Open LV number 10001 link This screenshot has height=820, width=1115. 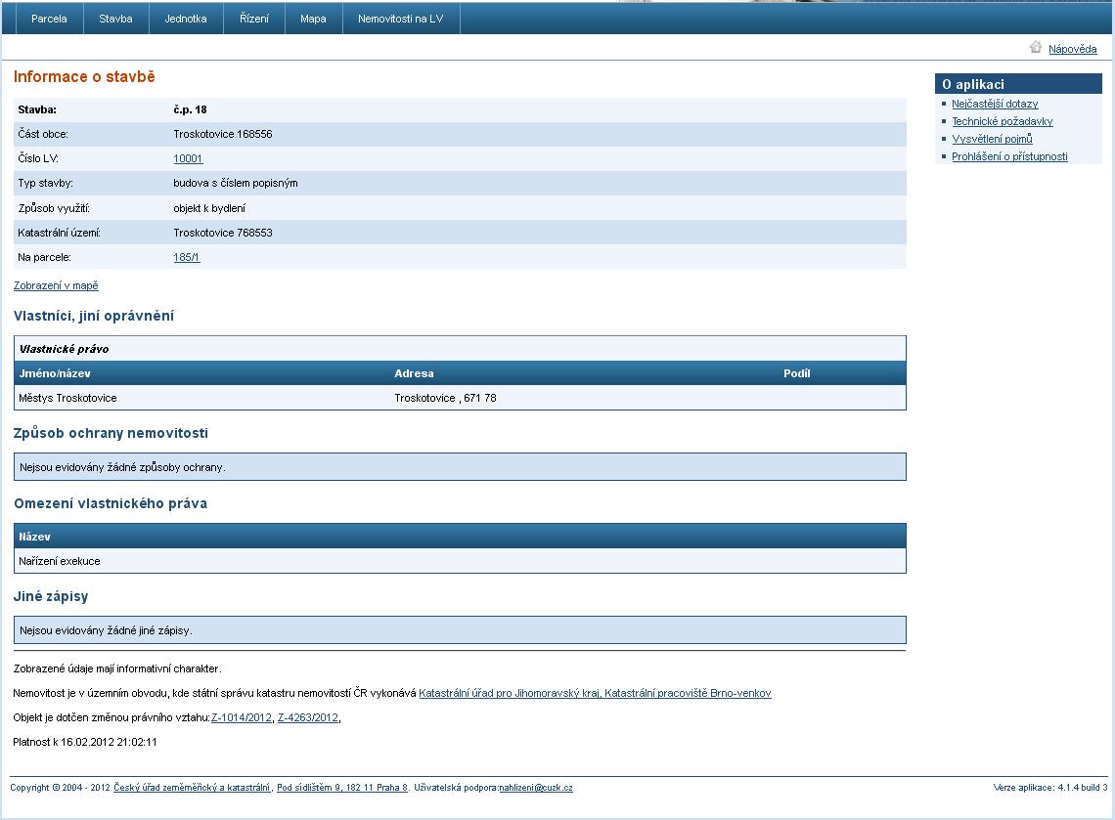pos(188,158)
